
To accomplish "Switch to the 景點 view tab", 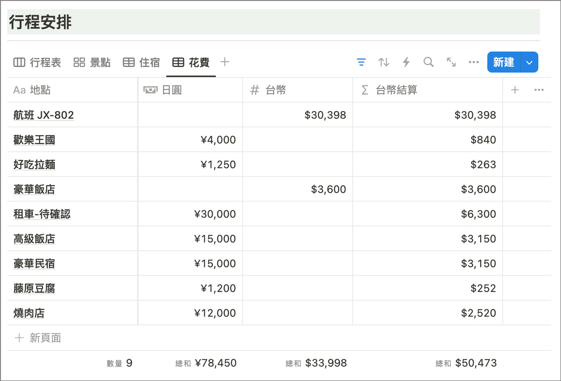I will point(92,63).
